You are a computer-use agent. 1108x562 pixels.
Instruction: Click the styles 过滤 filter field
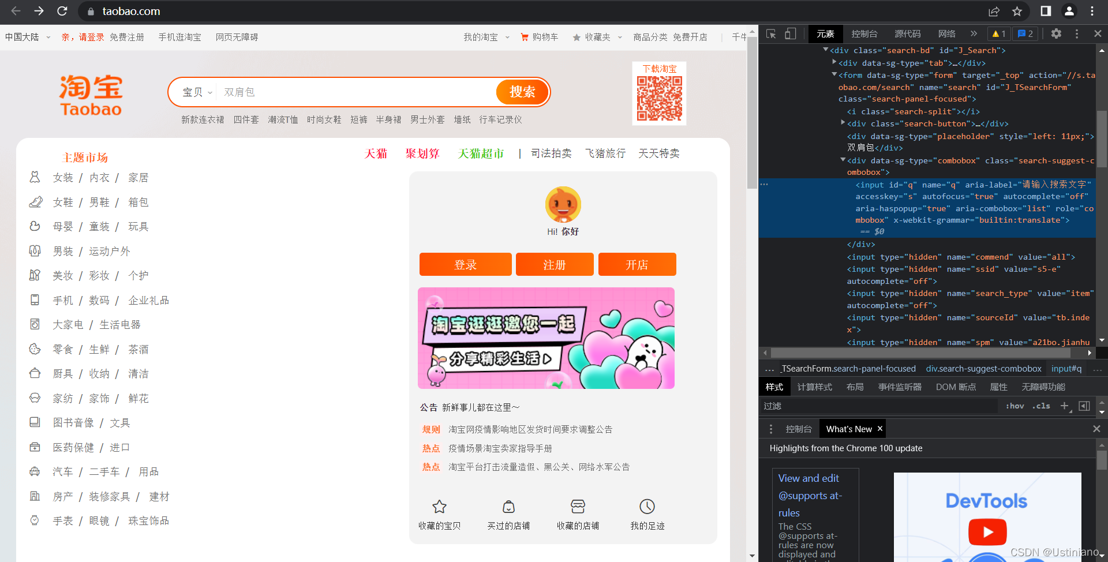click(879, 406)
